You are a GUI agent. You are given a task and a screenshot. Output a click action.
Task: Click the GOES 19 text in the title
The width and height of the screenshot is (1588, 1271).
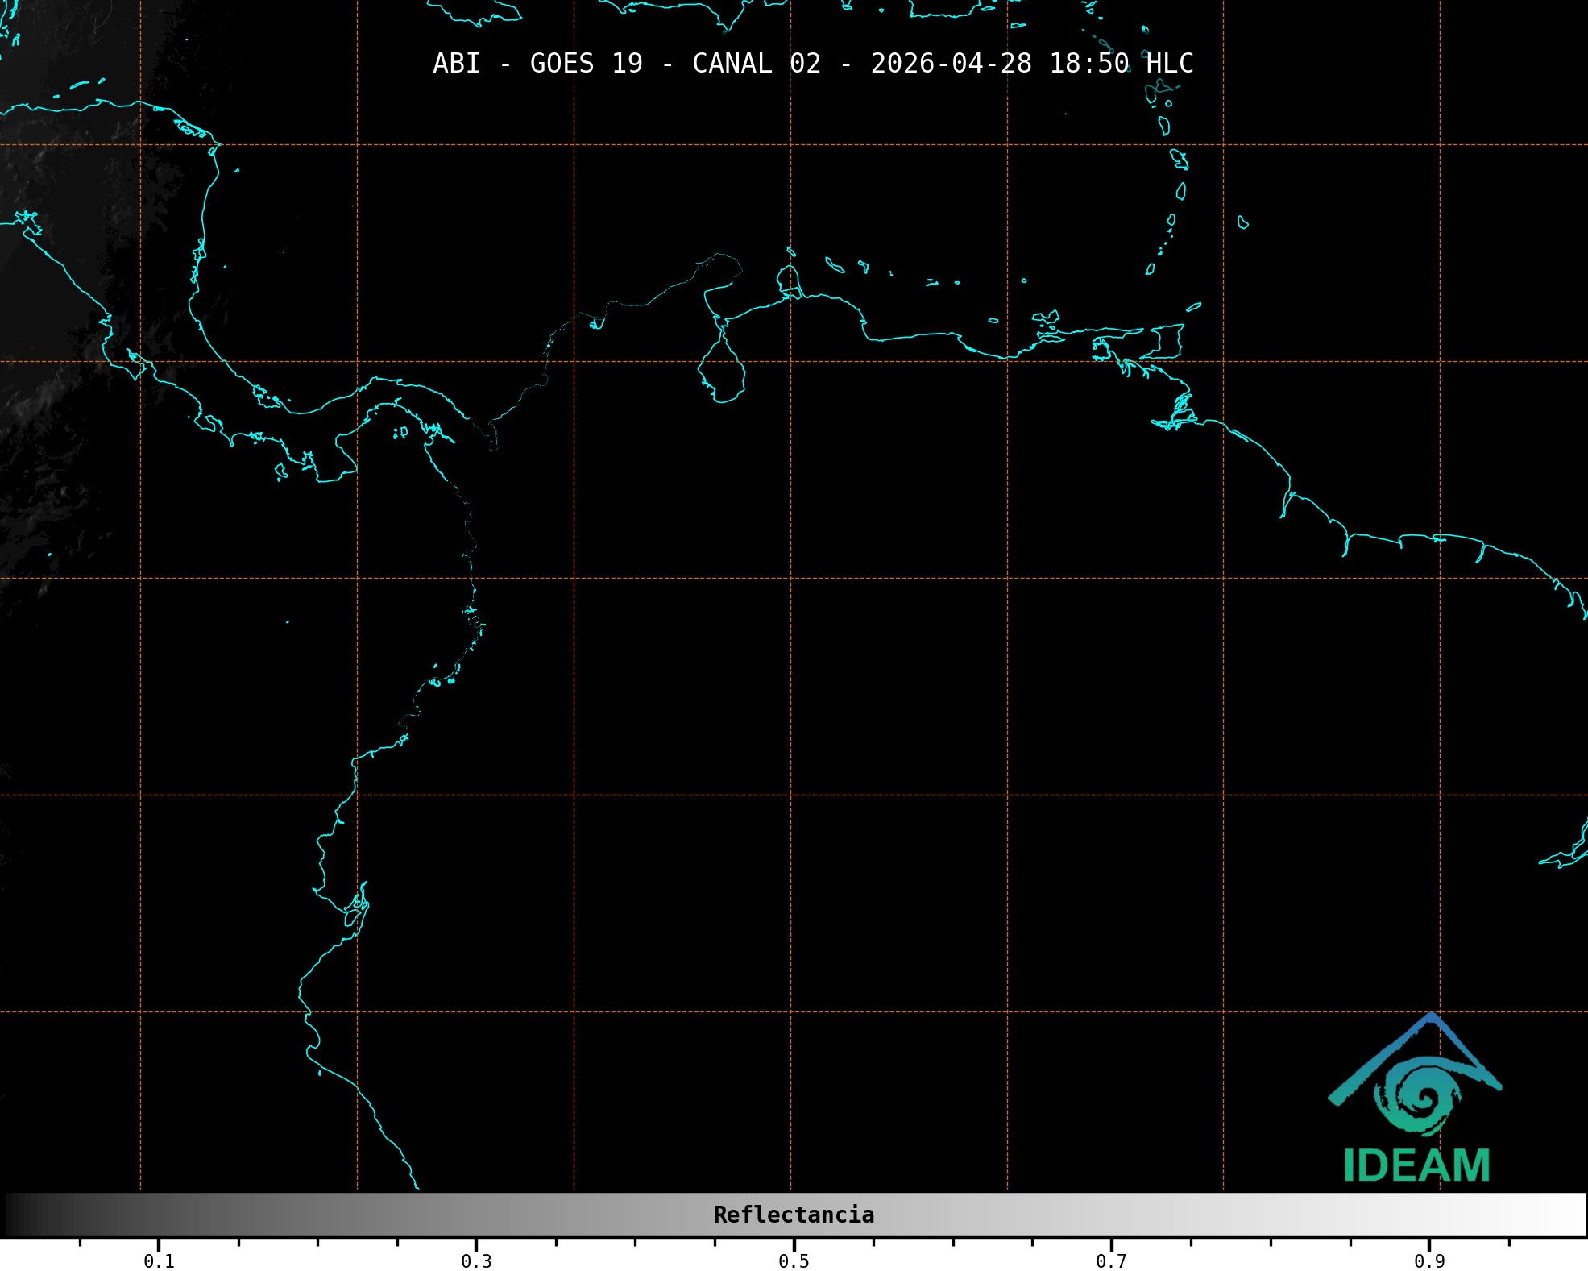586,64
